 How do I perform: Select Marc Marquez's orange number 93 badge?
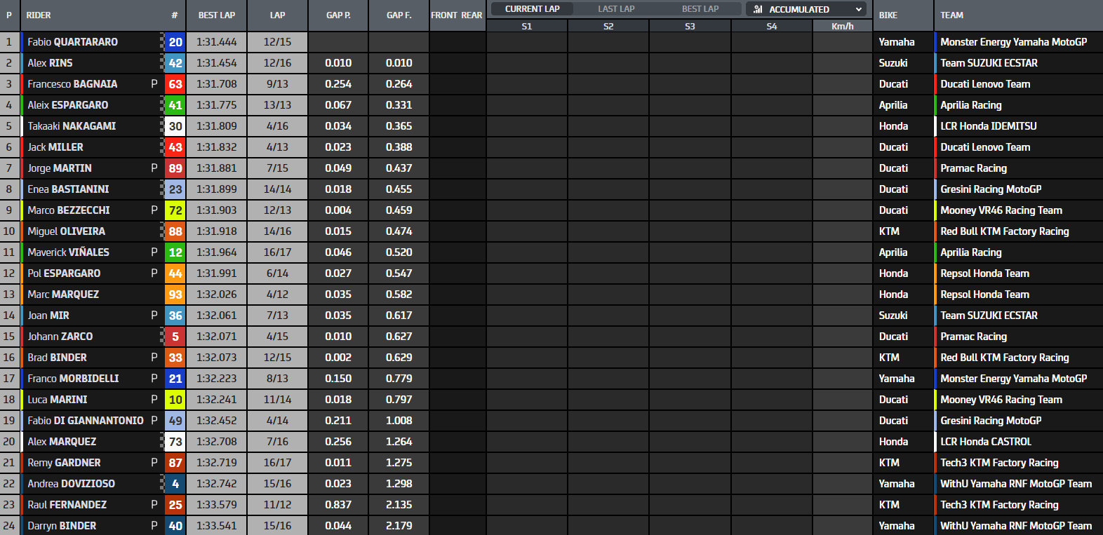[175, 294]
